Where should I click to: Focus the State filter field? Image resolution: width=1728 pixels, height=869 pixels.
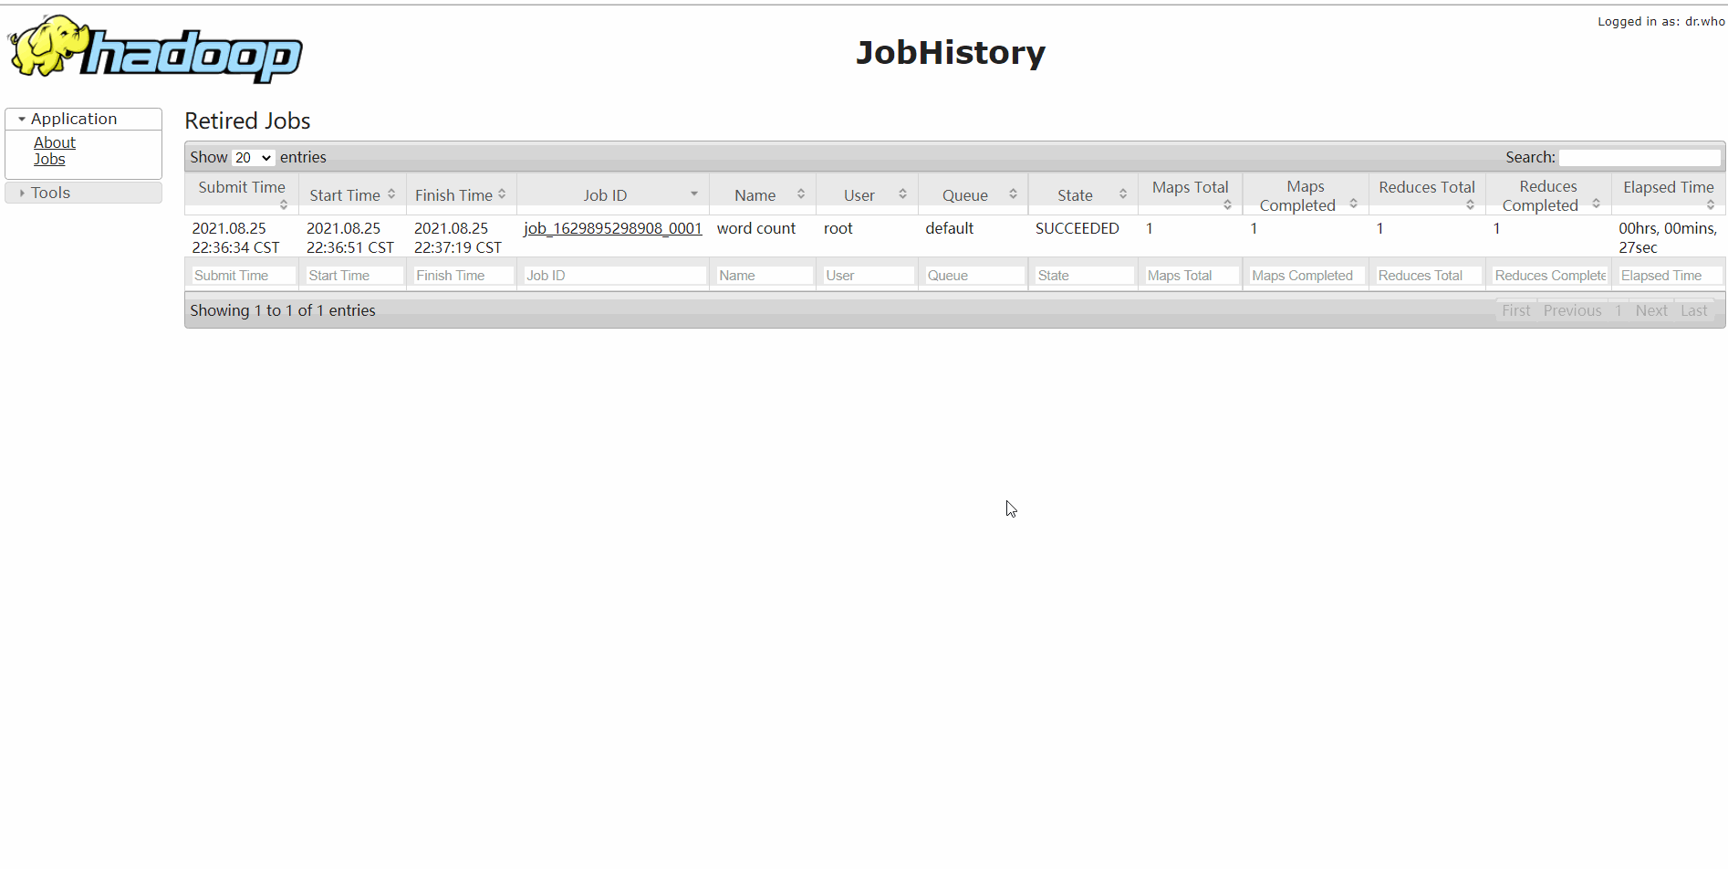point(1084,276)
